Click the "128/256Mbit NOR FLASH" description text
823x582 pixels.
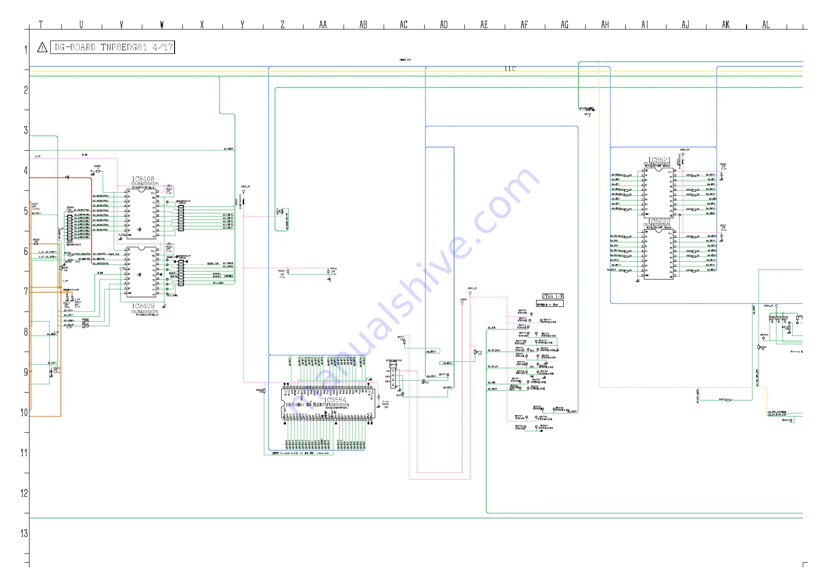click(303, 405)
